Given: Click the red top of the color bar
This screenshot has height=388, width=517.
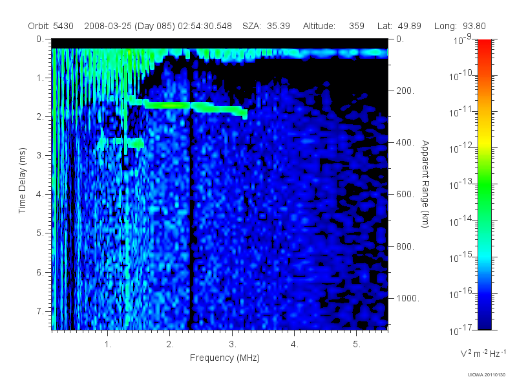Looking at the screenshot, I should [485, 45].
